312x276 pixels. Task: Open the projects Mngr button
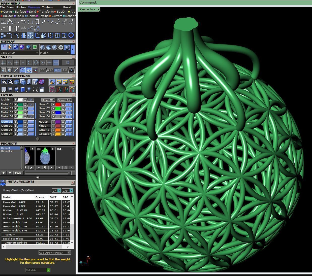18,173
